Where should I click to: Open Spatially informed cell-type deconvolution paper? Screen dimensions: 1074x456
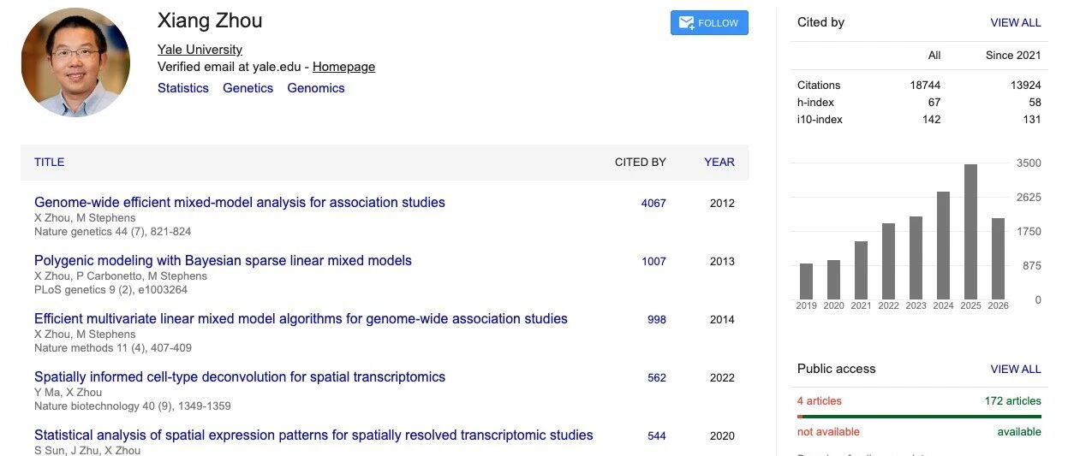[x=240, y=377]
